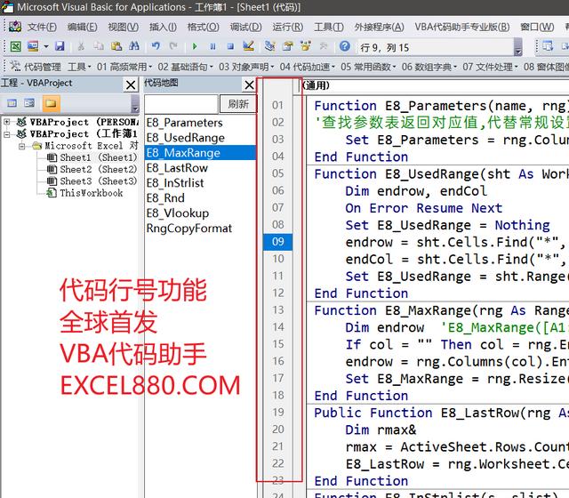The height and width of the screenshot is (498, 569).
Task: Click the Copy icon in toolbar
Action: (x=99, y=46)
